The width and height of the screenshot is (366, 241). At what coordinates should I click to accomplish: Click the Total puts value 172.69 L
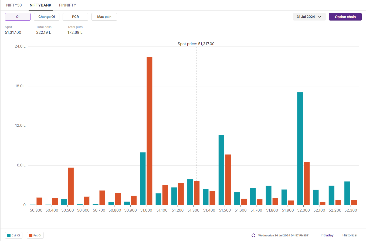[75, 33]
